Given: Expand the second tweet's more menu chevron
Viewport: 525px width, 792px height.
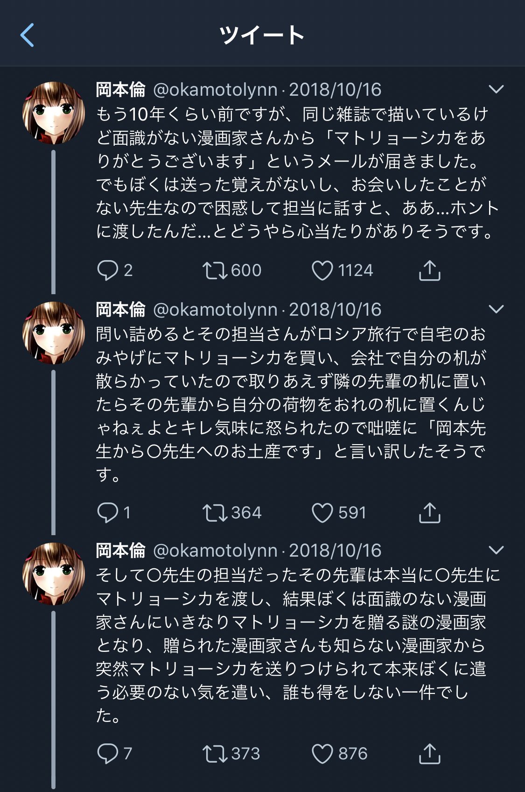Looking at the screenshot, I should [x=496, y=309].
